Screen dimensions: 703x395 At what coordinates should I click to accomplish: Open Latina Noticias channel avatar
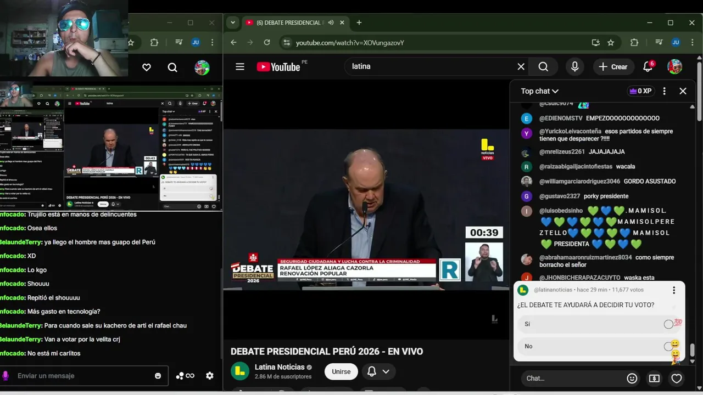pyautogui.click(x=240, y=371)
